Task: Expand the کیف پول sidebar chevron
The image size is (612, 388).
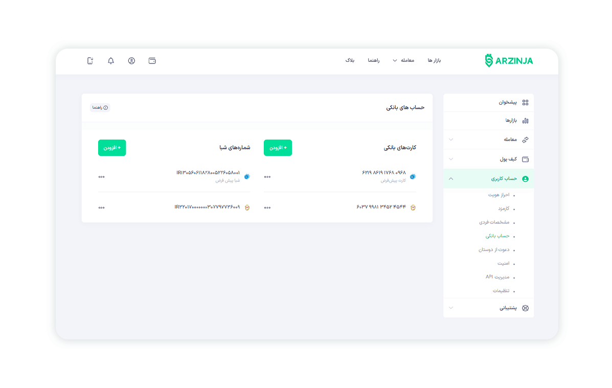Action: click(451, 159)
